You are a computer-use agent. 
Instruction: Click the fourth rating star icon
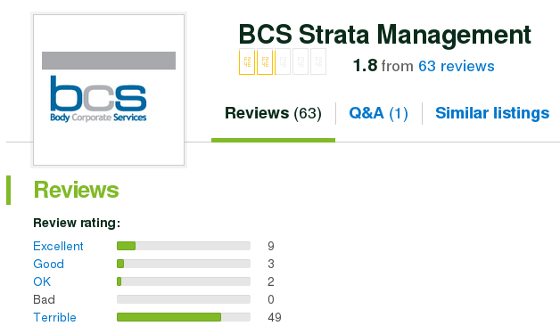point(301,61)
